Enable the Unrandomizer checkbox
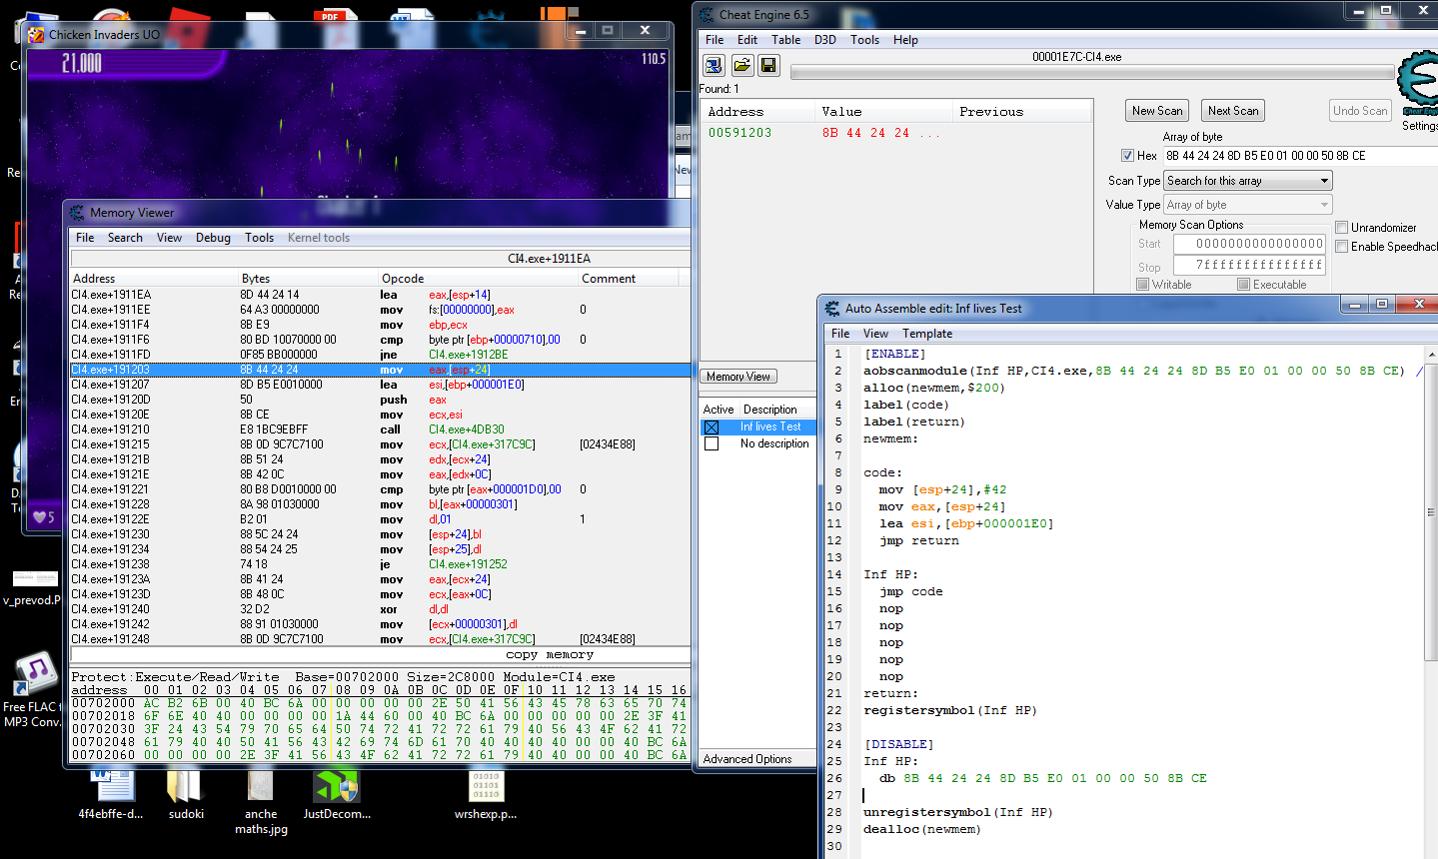1438x859 pixels. [1342, 228]
